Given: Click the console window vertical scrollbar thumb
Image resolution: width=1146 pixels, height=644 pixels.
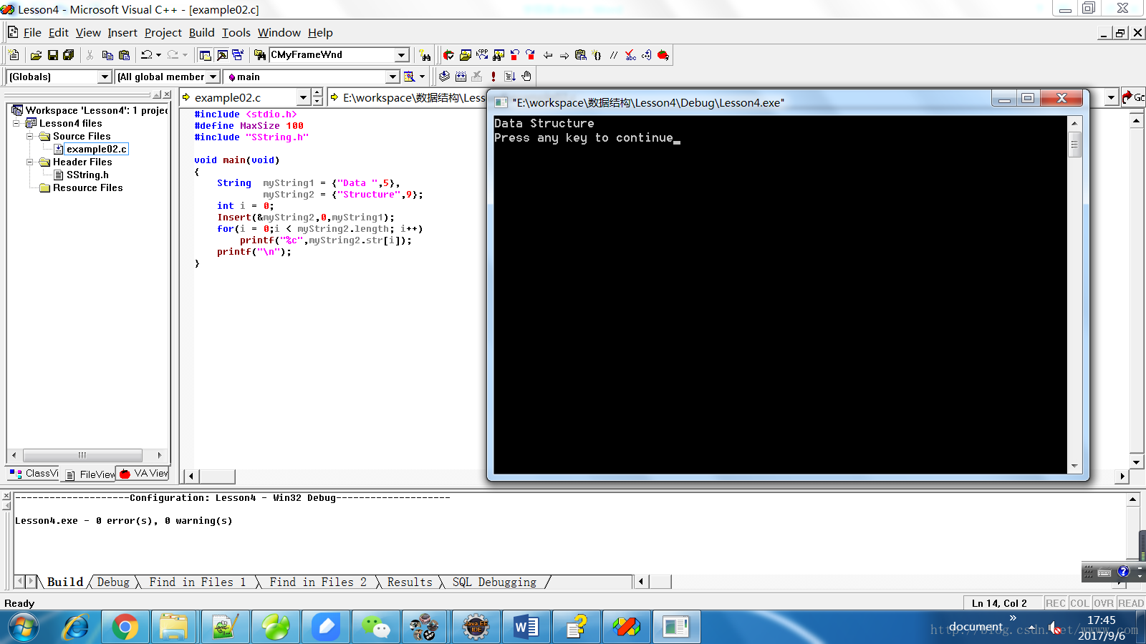Looking at the screenshot, I should click(x=1074, y=145).
